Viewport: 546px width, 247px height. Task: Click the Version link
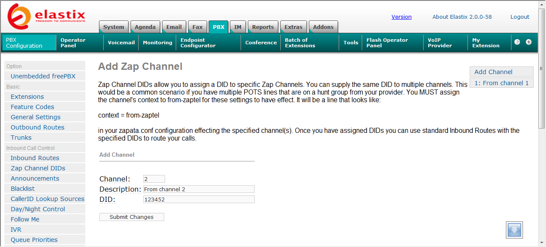pos(401,17)
